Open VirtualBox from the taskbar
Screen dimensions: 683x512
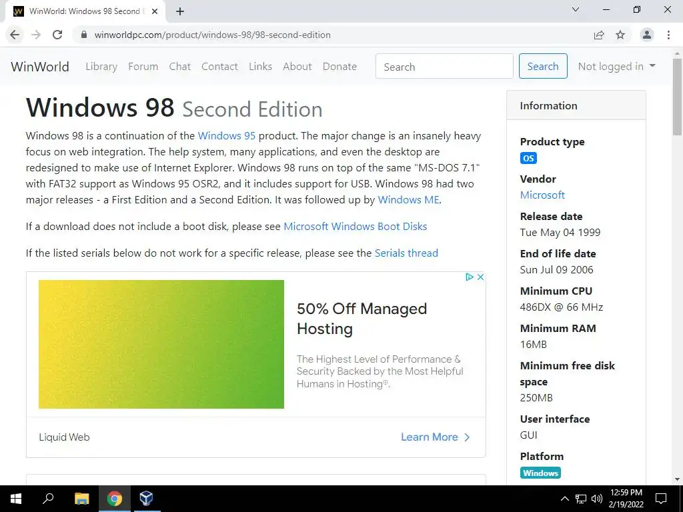(146, 499)
